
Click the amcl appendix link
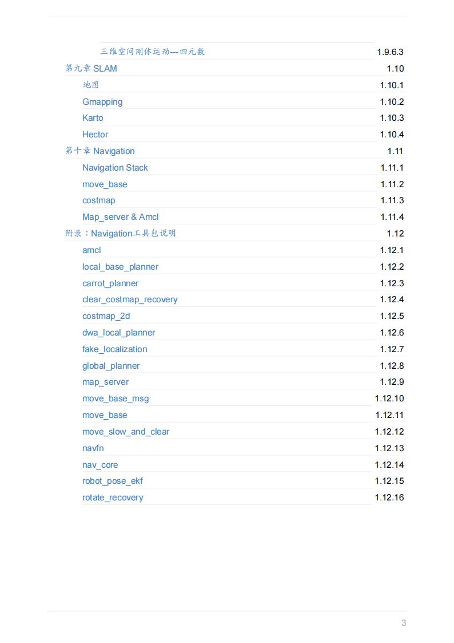[91, 250]
